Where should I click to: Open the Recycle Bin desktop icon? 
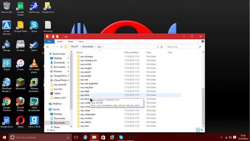(x=7, y=7)
